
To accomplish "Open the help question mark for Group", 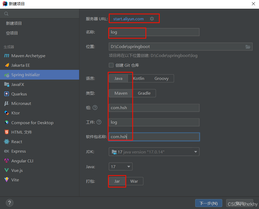I will 95,108.
